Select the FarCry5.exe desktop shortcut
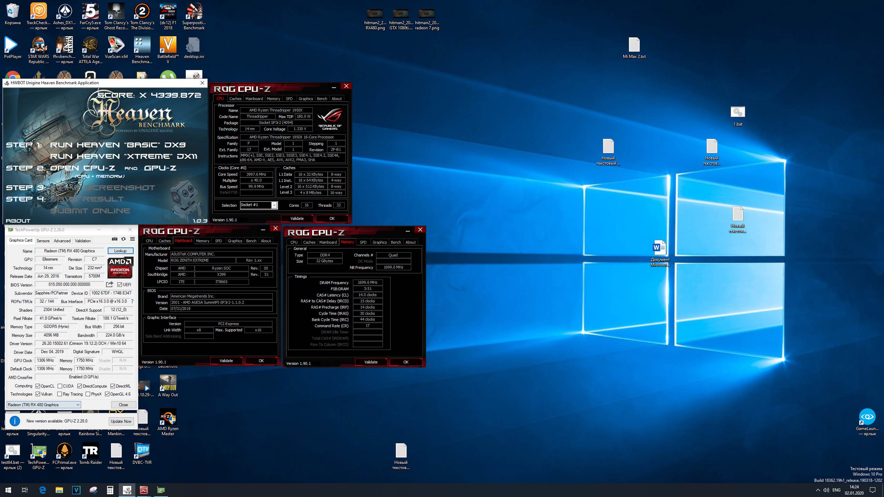This screenshot has width=884, height=497. pyautogui.click(x=90, y=17)
